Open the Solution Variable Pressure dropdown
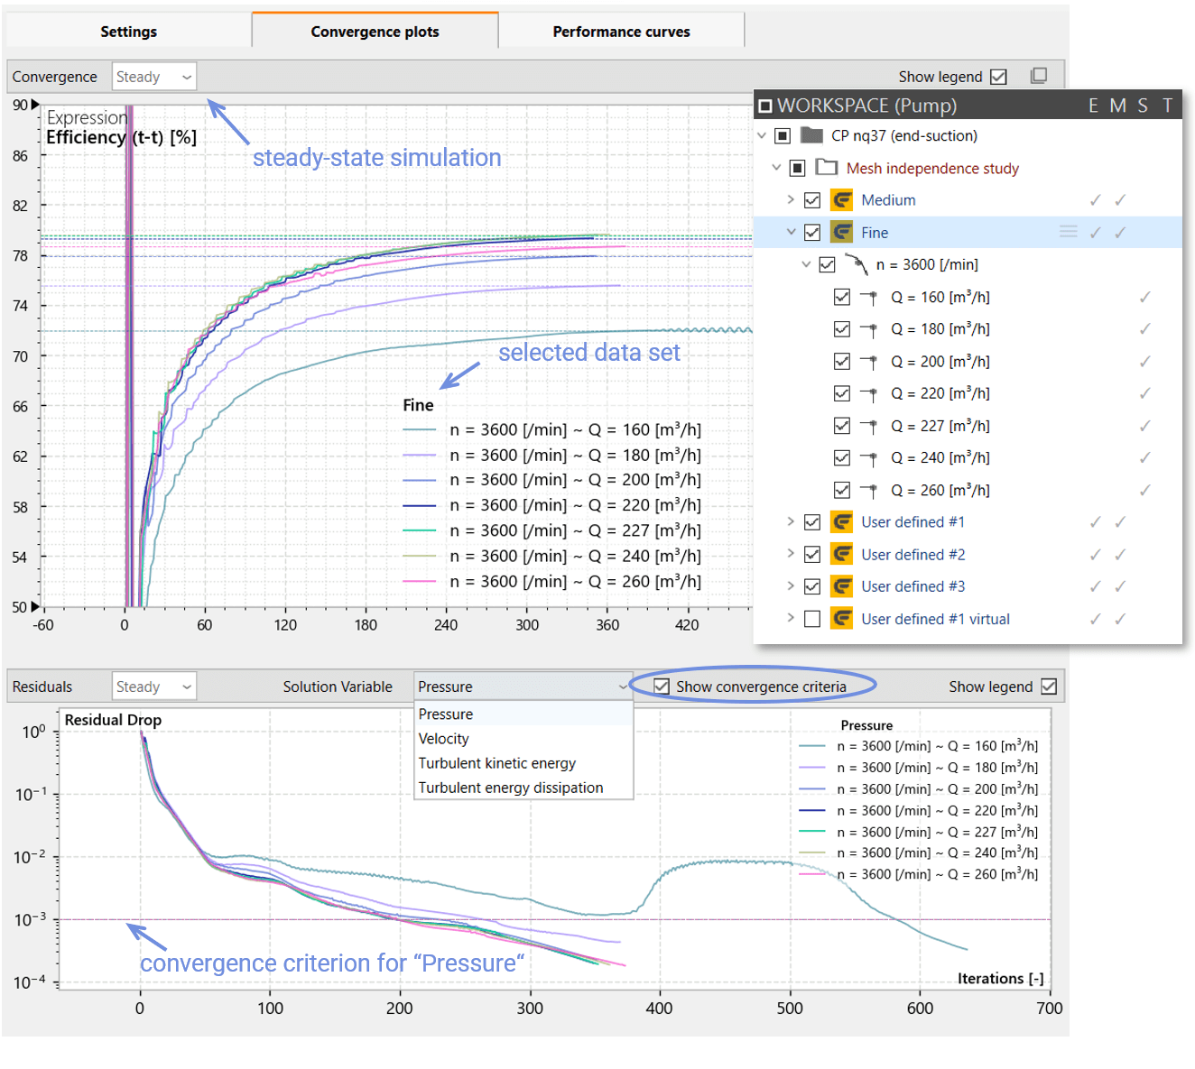The height and width of the screenshot is (1069, 1195). pos(523,687)
